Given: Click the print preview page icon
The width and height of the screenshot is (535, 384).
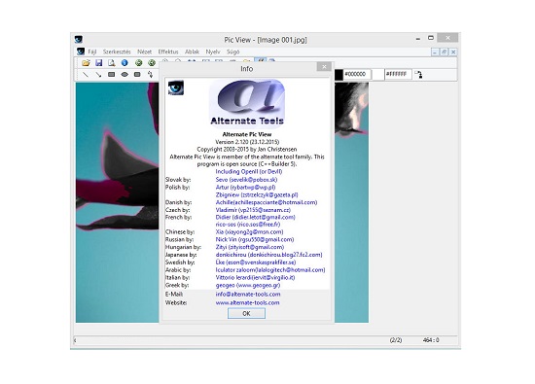Looking at the screenshot, I should [x=111, y=63].
